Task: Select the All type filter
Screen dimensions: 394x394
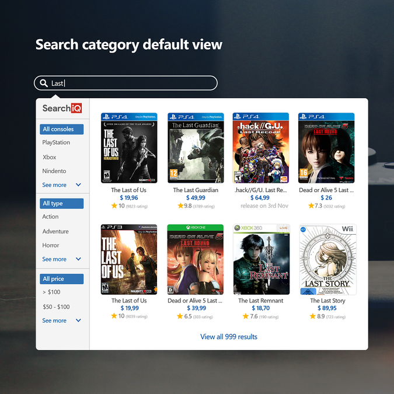Action: point(61,204)
